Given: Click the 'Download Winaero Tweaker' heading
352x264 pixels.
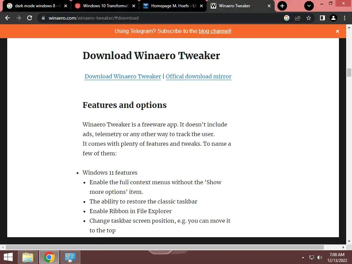Looking at the screenshot, I should tap(151, 55).
